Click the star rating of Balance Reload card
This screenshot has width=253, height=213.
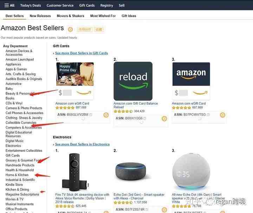pyautogui.click(x=123, y=111)
